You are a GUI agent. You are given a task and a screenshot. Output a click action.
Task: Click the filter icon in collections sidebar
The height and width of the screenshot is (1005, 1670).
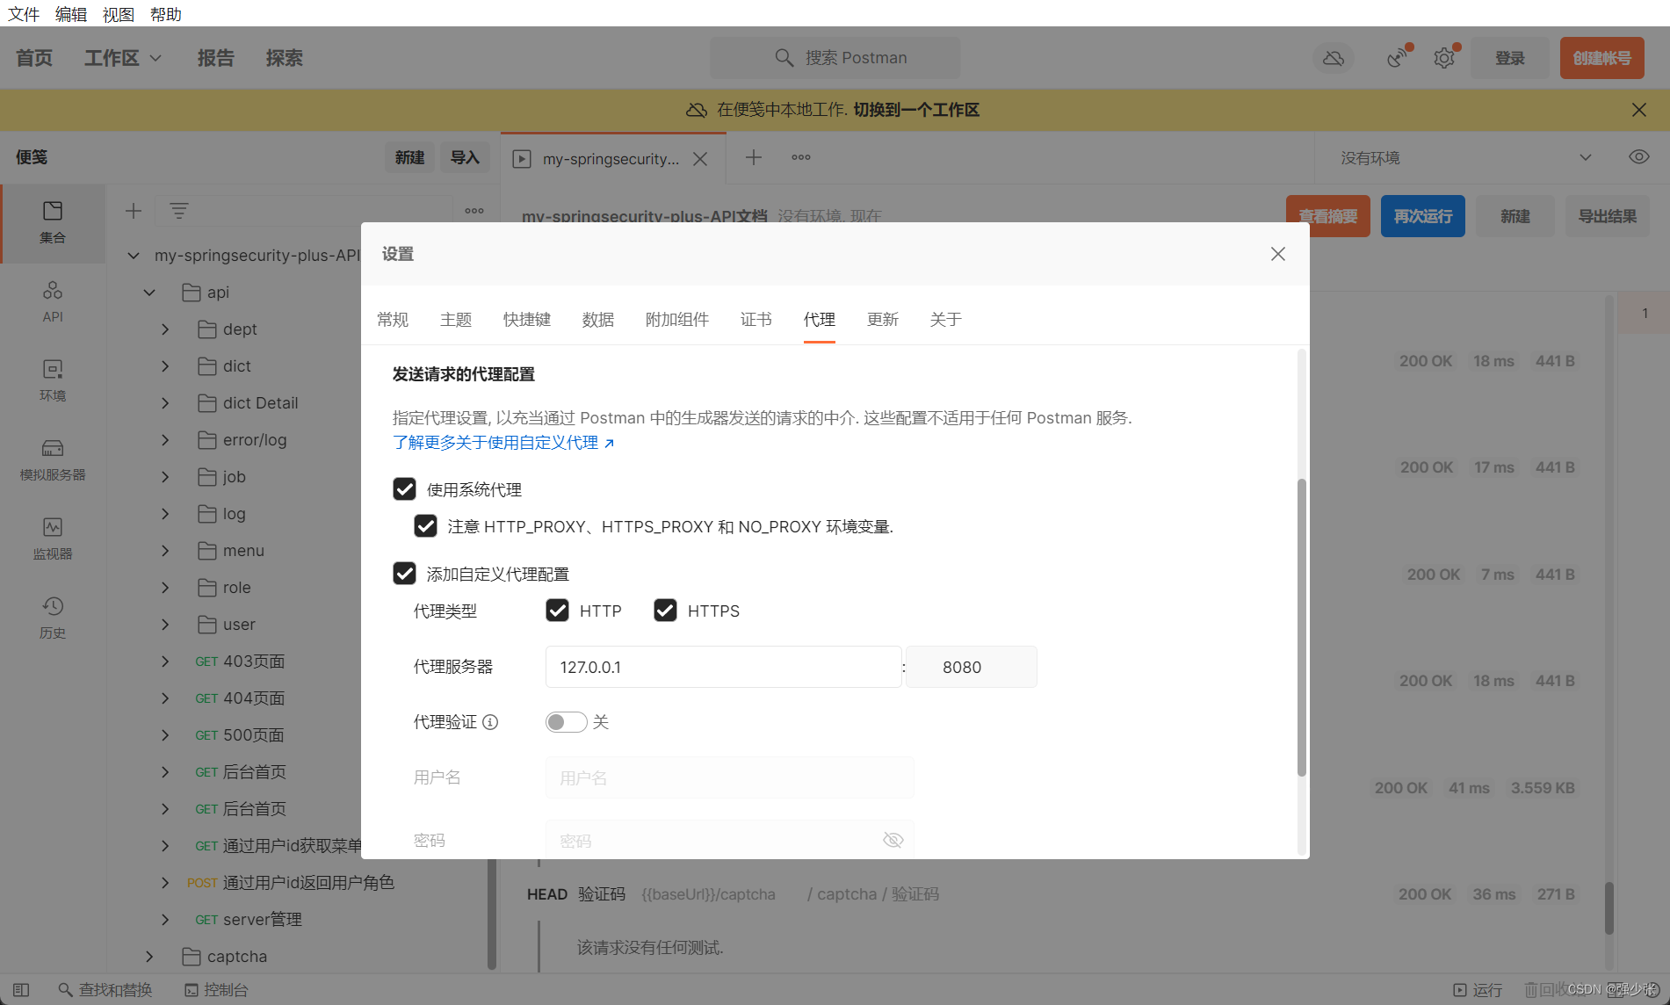(x=179, y=211)
